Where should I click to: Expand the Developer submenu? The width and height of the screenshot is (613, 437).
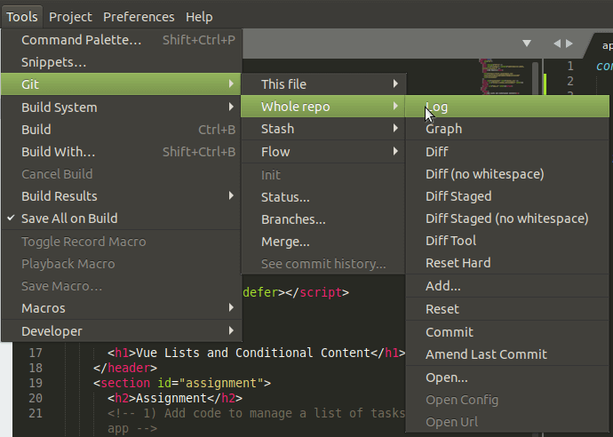pos(122,331)
